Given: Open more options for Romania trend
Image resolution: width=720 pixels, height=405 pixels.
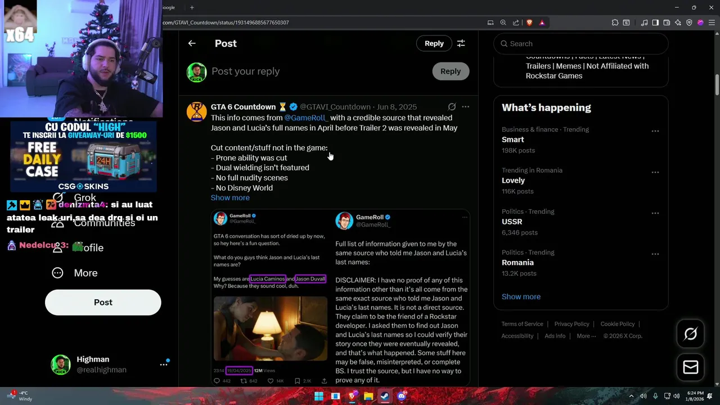Looking at the screenshot, I should coord(655,254).
